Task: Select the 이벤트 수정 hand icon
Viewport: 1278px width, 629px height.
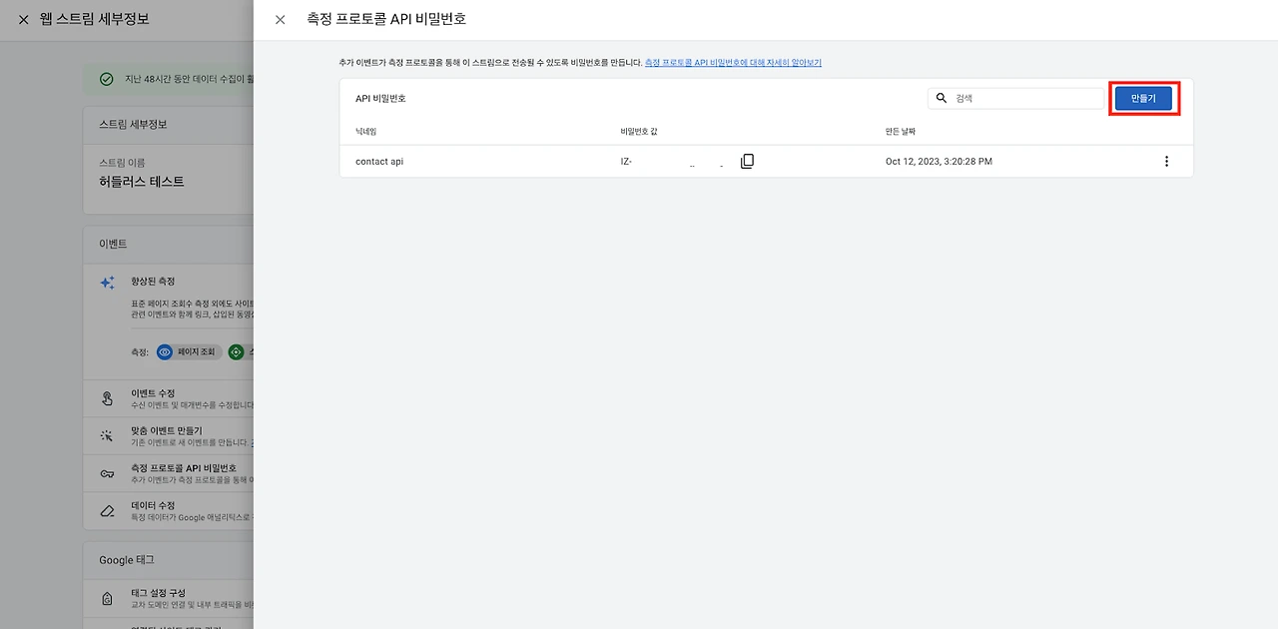Action: (107, 397)
